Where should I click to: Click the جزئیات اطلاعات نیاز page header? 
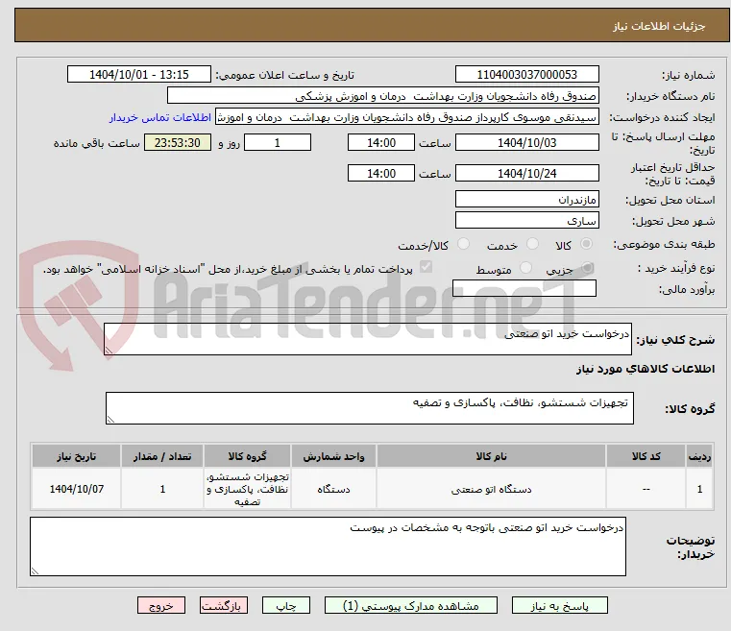659,27
